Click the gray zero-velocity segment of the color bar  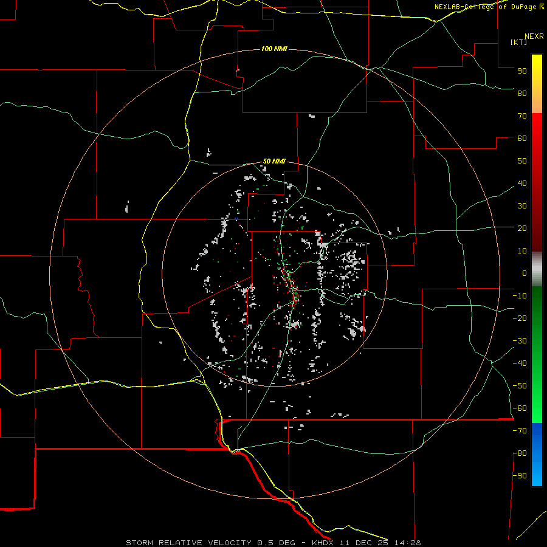(537, 269)
